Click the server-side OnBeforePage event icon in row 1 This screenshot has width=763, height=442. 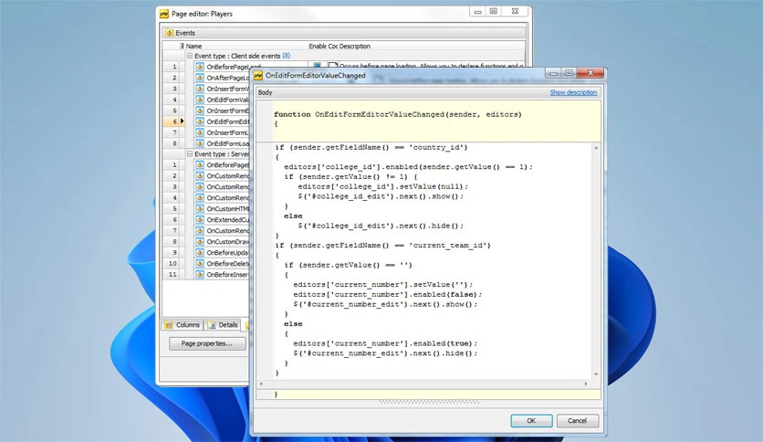click(x=200, y=165)
